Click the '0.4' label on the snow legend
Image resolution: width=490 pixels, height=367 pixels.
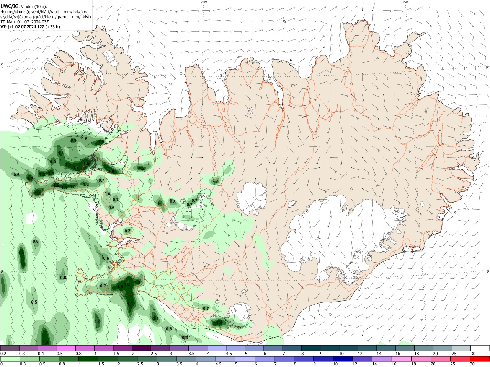tap(41, 354)
